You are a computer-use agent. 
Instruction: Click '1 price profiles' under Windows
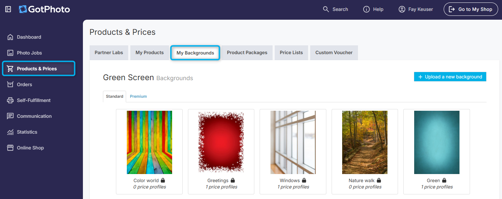click(x=293, y=187)
